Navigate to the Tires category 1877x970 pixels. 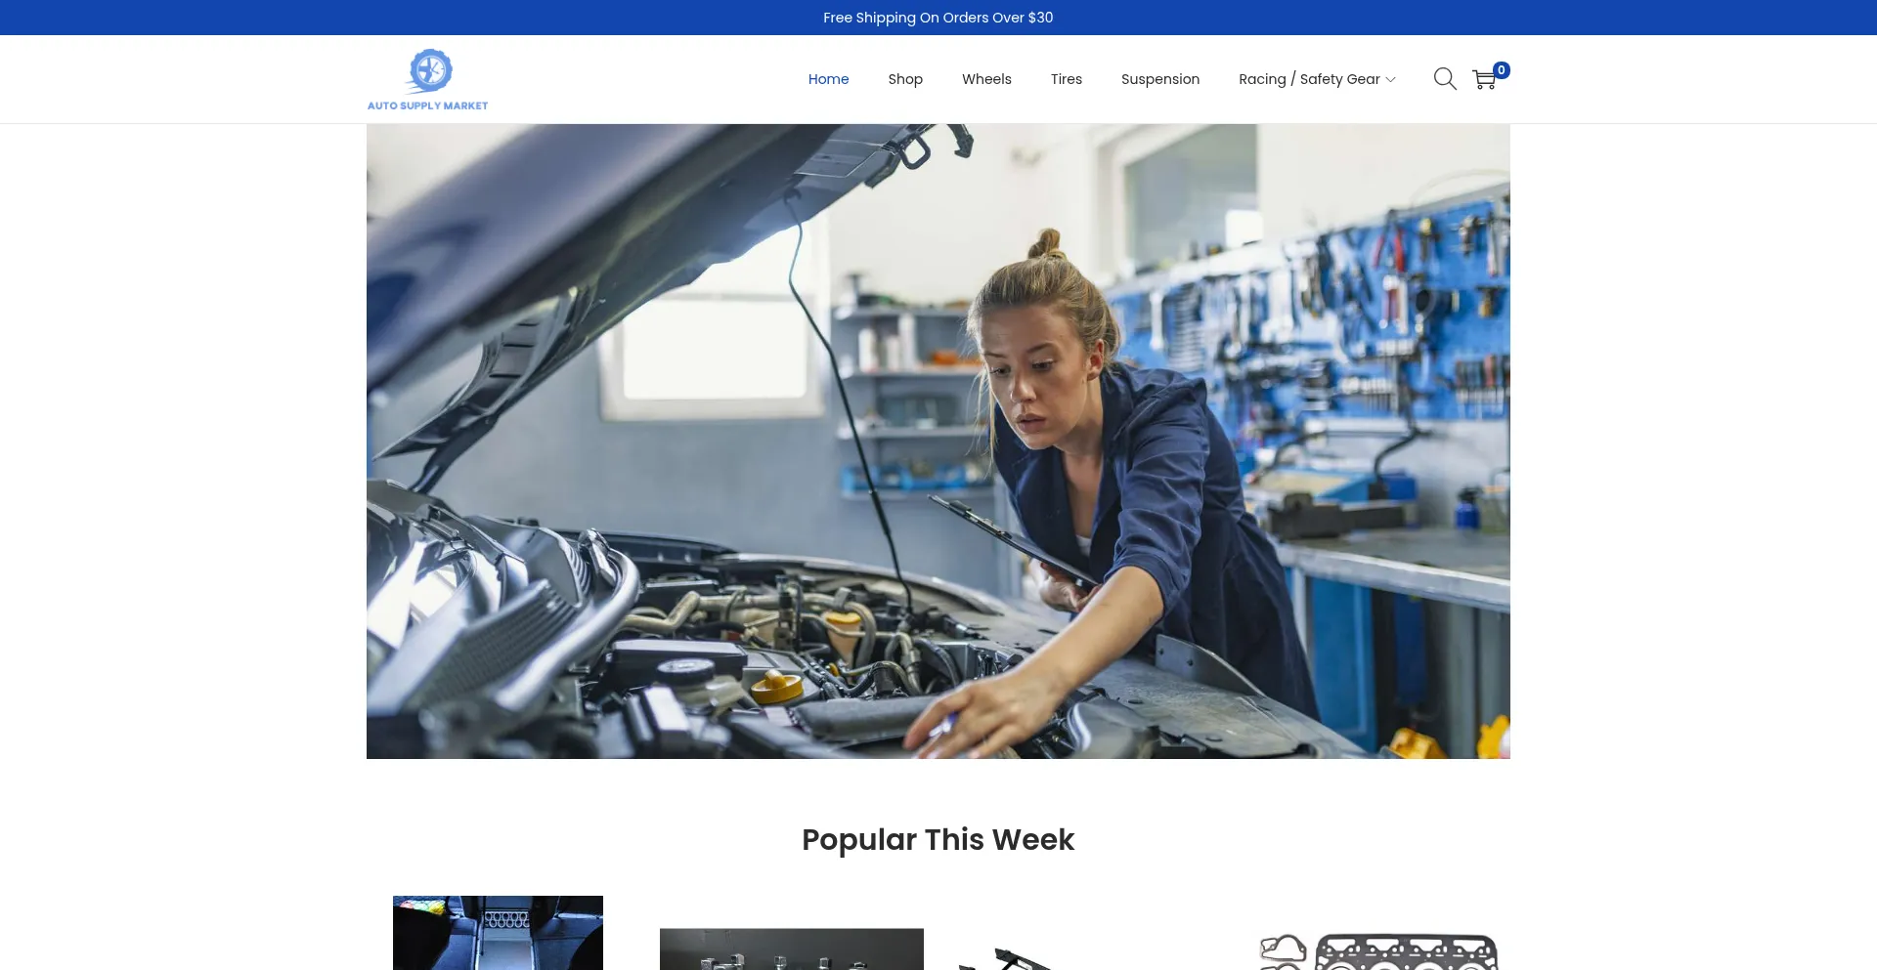point(1067,79)
